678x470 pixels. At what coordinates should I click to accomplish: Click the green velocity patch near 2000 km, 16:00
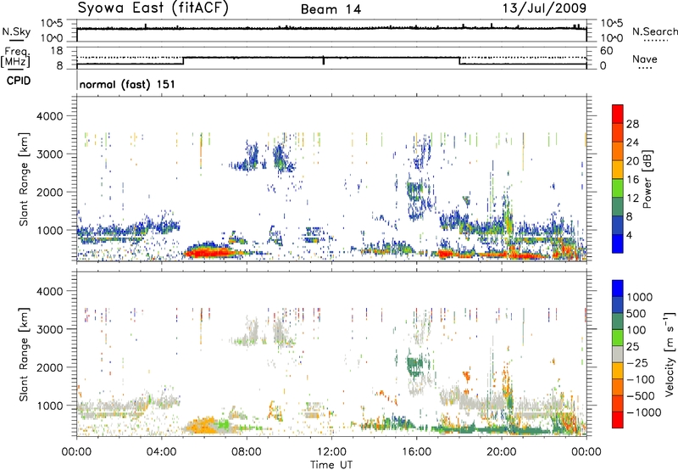[416, 366]
